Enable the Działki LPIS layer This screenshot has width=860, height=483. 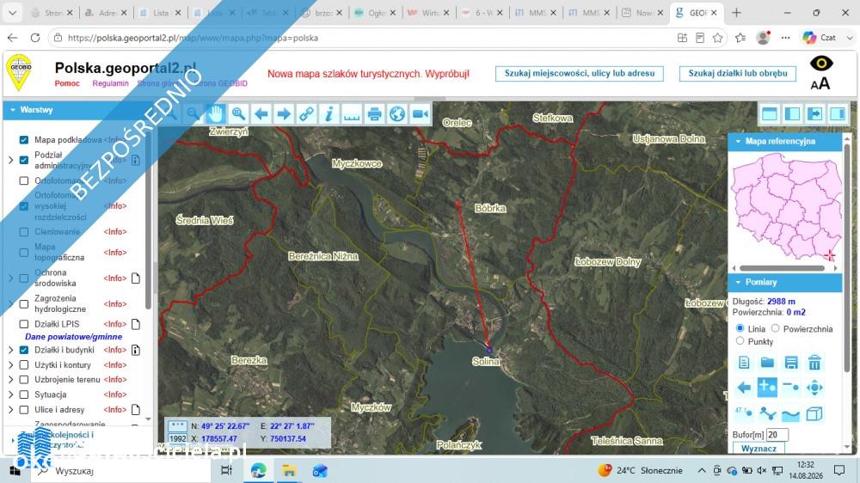point(23,324)
